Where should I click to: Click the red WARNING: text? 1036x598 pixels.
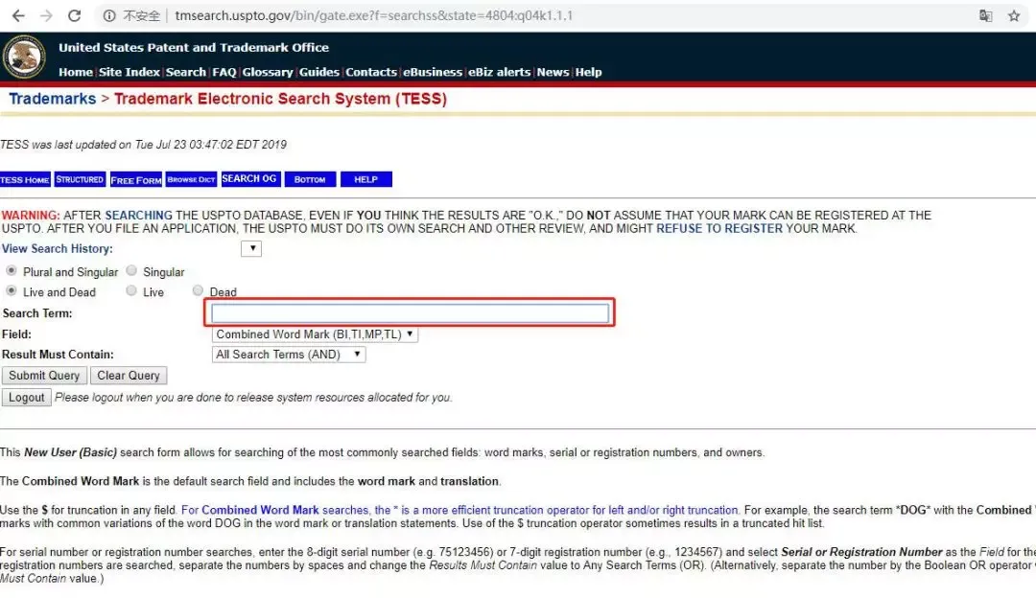[x=31, y=216]
